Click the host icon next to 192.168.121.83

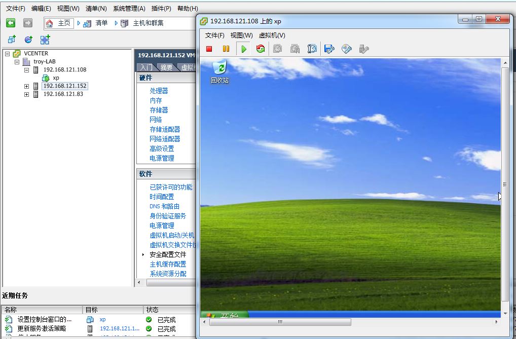coord(36,94)
